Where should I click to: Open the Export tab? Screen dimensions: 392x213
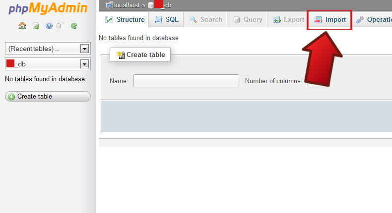click(x=288, y=20)
